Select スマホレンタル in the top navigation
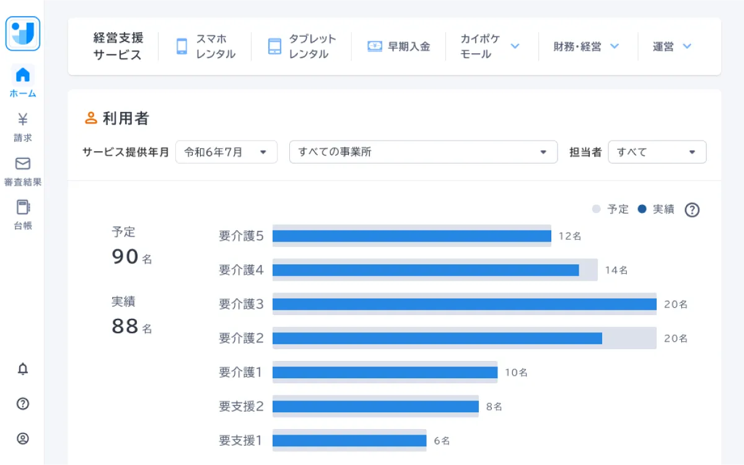This screenshot has width=744, height=465. point(206,46)
